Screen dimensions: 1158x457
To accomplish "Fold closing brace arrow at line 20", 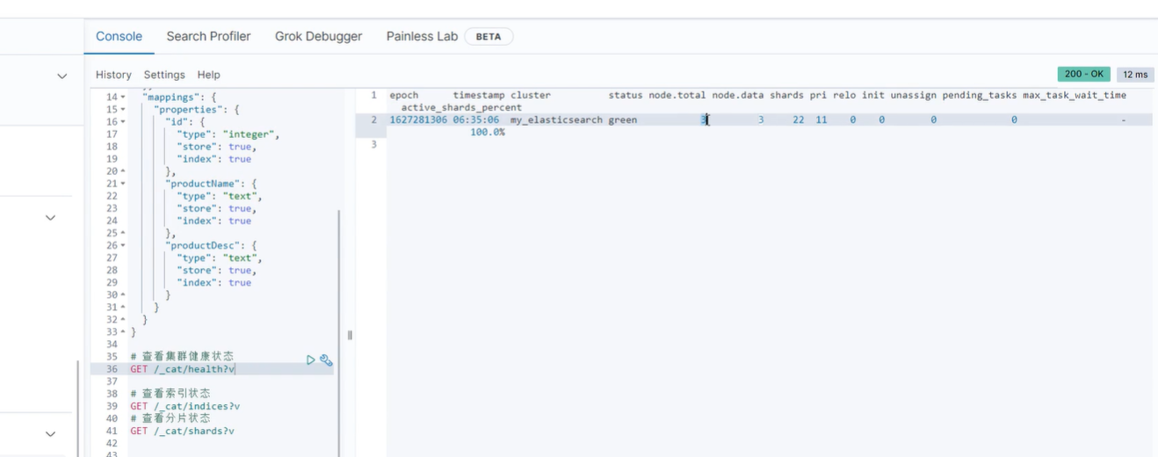I will tap(123, 171).
